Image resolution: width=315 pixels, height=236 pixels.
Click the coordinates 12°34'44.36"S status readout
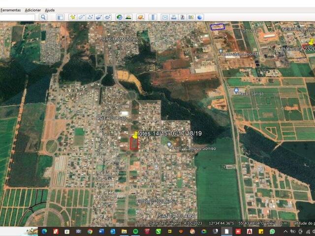(x=221, y=223)
